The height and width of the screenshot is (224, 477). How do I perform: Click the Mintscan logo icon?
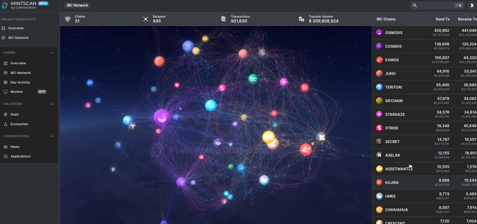(x=5, y=5)
